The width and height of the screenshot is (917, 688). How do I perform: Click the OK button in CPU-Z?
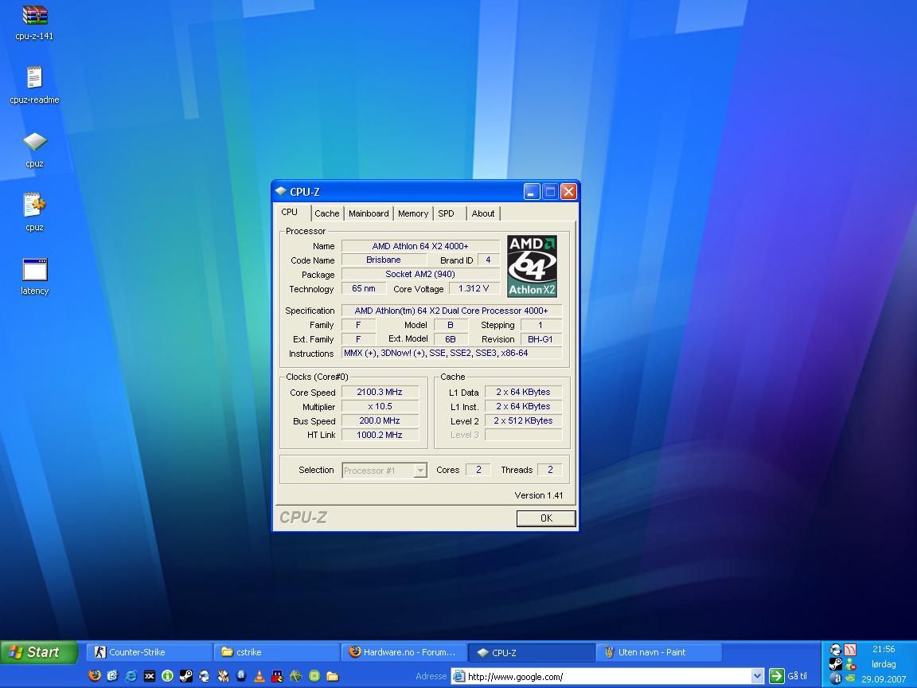click(546, 518)
